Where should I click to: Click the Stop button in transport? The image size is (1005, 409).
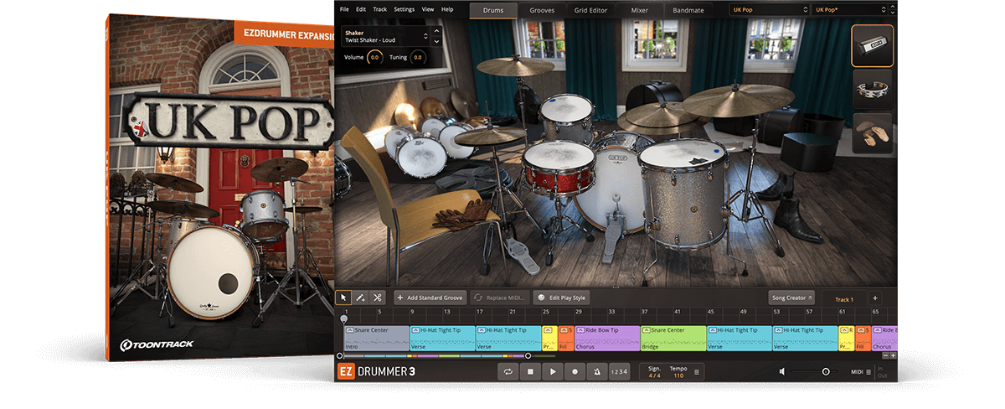pos(530,371)
